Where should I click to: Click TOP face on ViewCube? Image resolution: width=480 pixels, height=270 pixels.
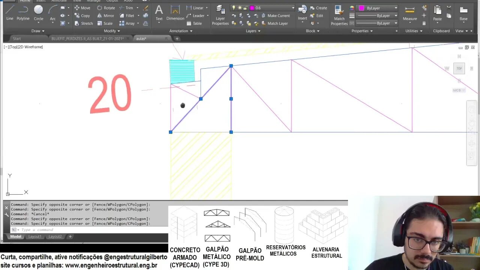[459, 69]
